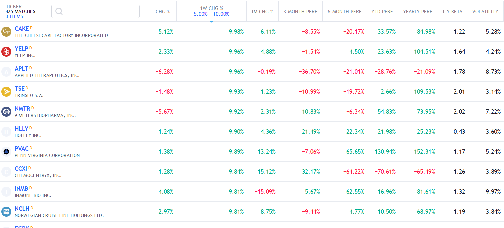Viewport: 504px width, 228px height.
Task: Sort by the YTD PERF column
Action: (x=382, y=11)
